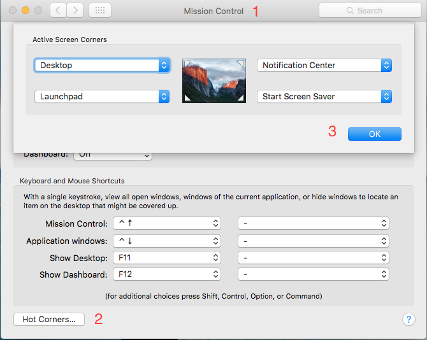Click the Show Dashboard: label
Image resolution: width=427 pixels, height=340 pixels.
point(73,274)
